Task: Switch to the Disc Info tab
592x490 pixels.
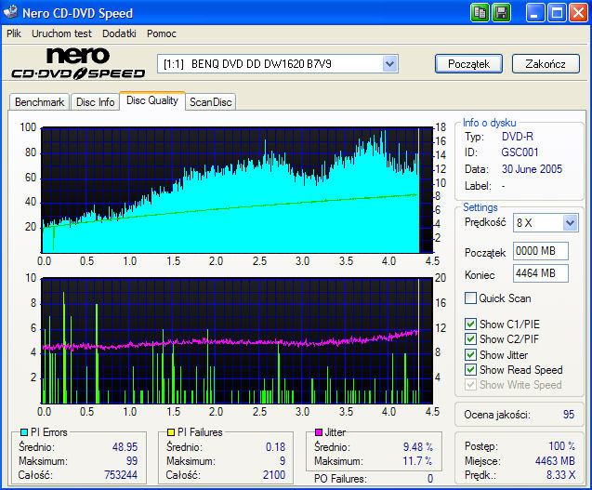Action: [x=95, y=102]
